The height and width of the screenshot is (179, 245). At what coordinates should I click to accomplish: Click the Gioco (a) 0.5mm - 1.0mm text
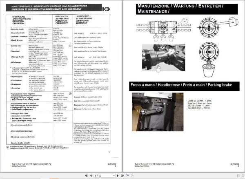(x=200, y=101)
